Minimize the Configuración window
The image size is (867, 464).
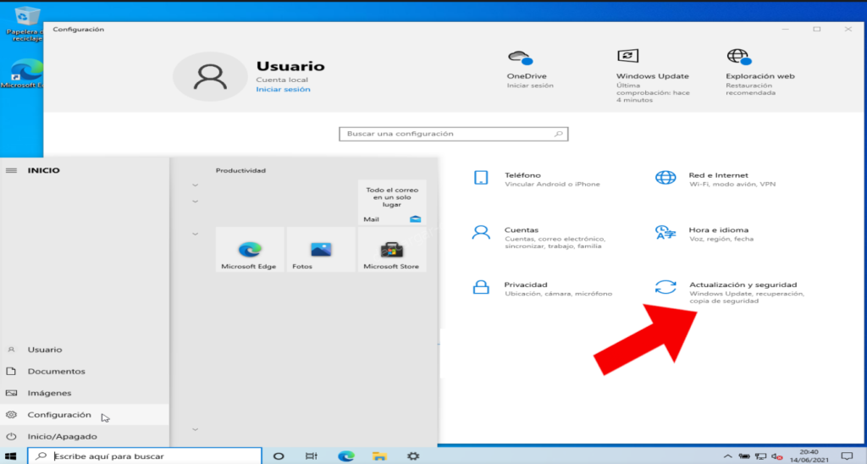pos(785,29)
